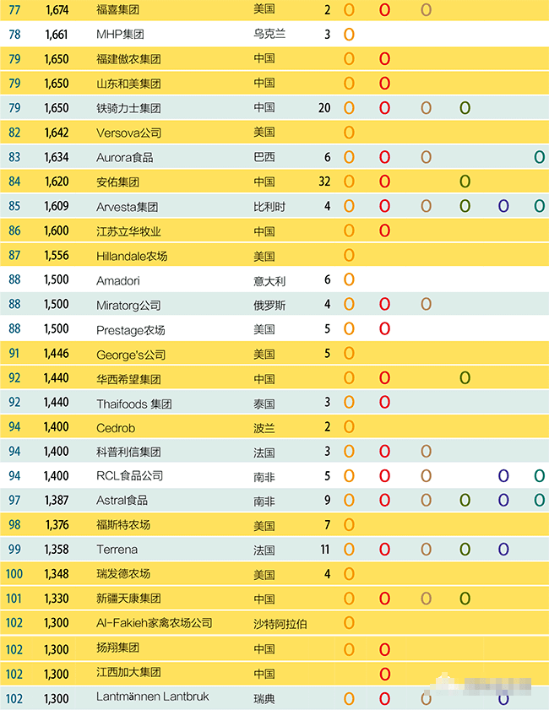The width and height of the screenshot is (549, 710).
Task: Click the orange circle in Hillandale农场 row
Action: click(x=349, y=255)
